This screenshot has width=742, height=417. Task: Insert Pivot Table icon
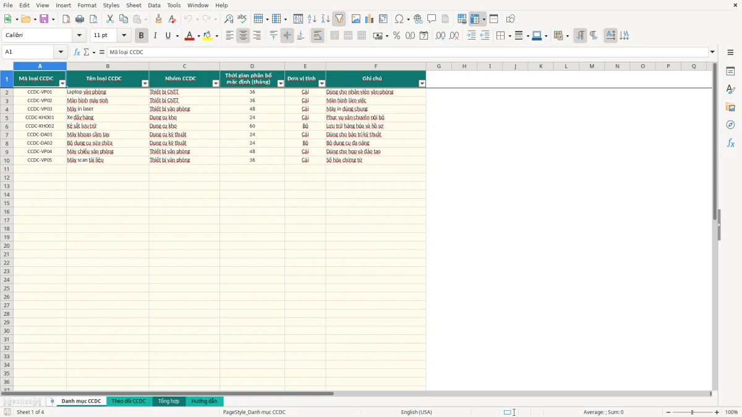[383, 19]
